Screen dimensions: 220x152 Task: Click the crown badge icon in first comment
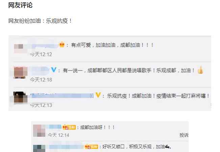pos(62,45)
